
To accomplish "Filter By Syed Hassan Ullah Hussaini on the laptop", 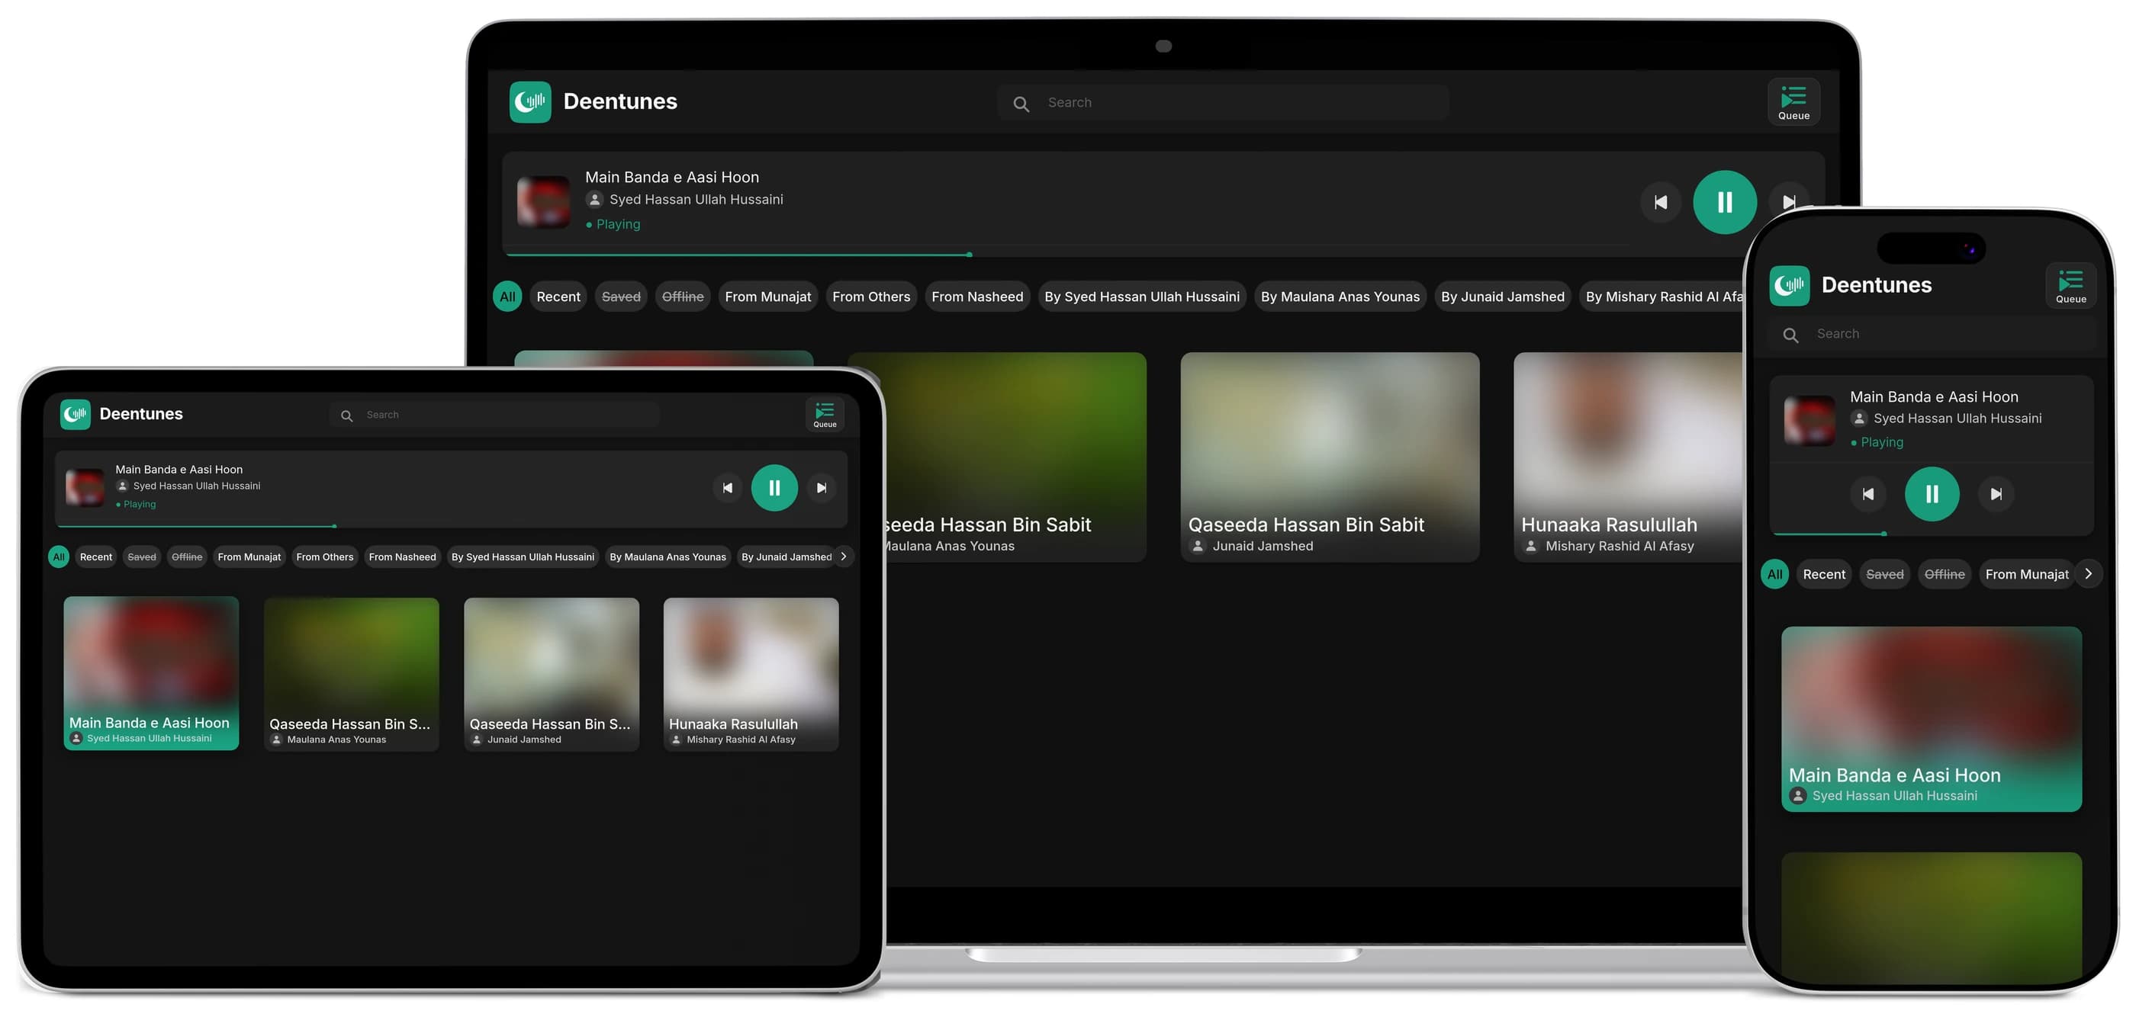I will tap(1142, 297).
